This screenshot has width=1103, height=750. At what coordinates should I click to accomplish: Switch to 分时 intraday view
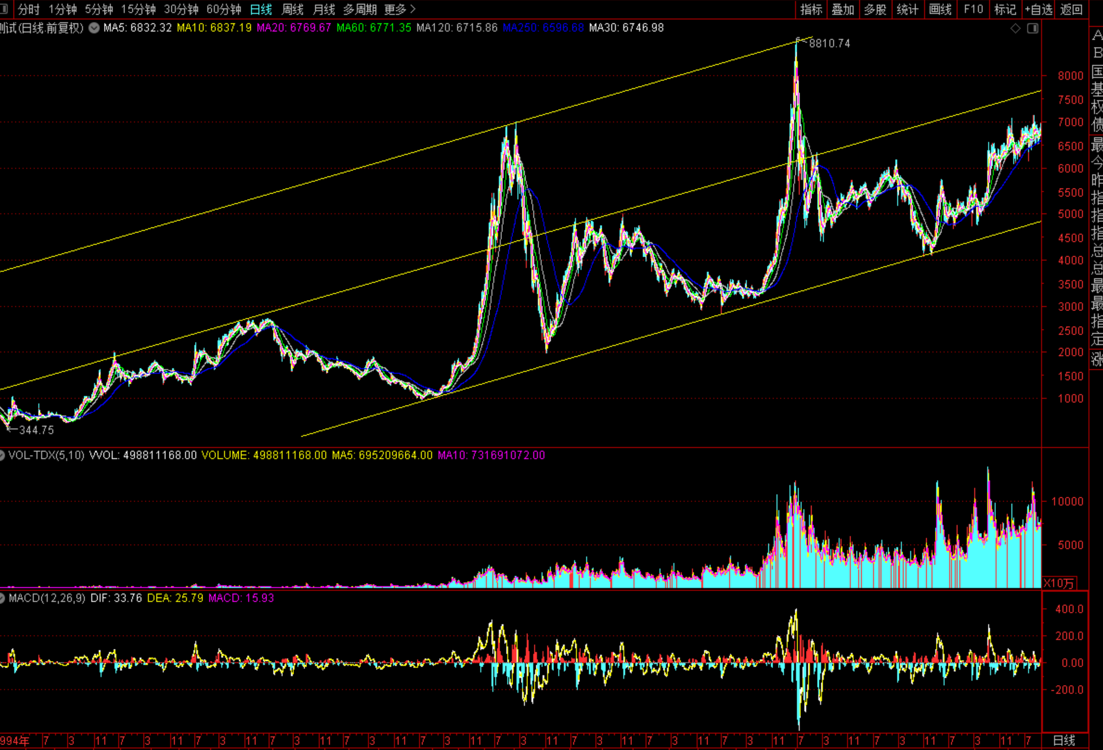tap(28, 9)
